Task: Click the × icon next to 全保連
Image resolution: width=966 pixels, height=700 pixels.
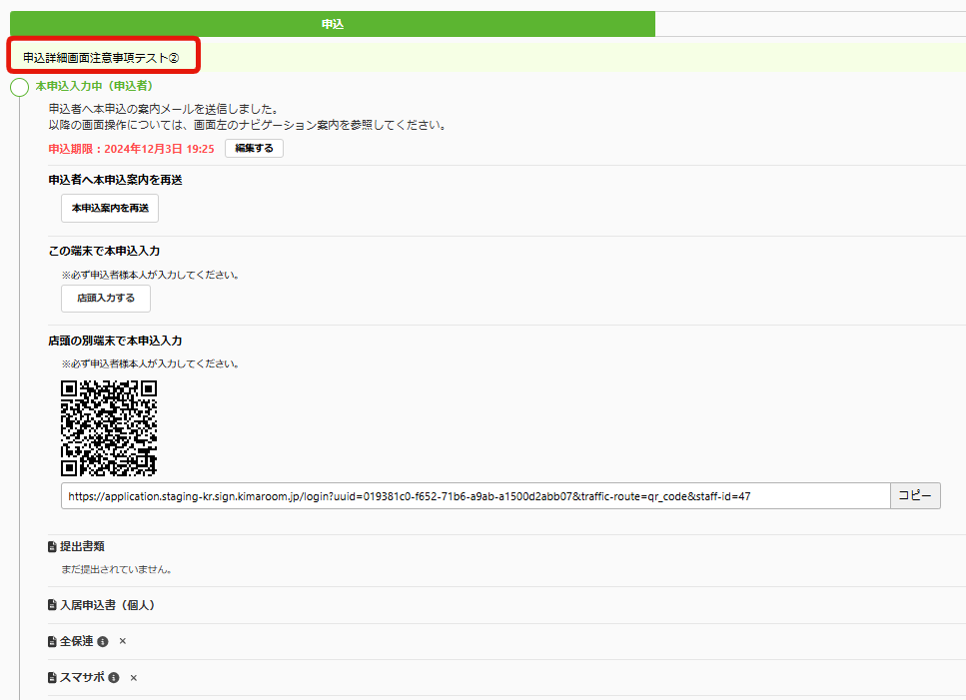Action: point(123,641)
